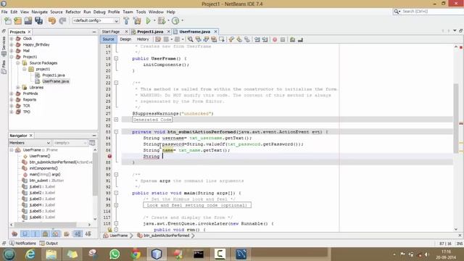
Task: Click the Find Selection magnifier icon in editor toolbar
Action: 190,39
